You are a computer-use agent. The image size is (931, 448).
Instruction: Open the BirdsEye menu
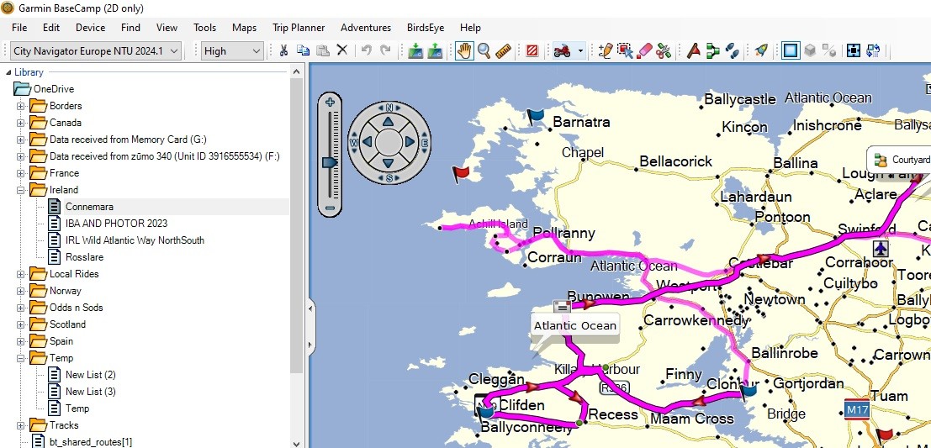click(425, 27)
